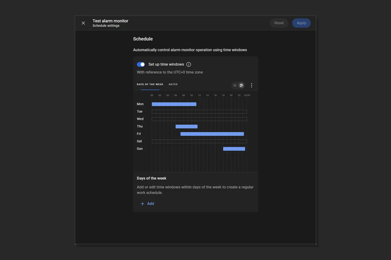The width and height of the screenshot is (391, 260).
Task: Click the Test alarm monitor title
Action: pyautogui.click(x=110, y=21)
